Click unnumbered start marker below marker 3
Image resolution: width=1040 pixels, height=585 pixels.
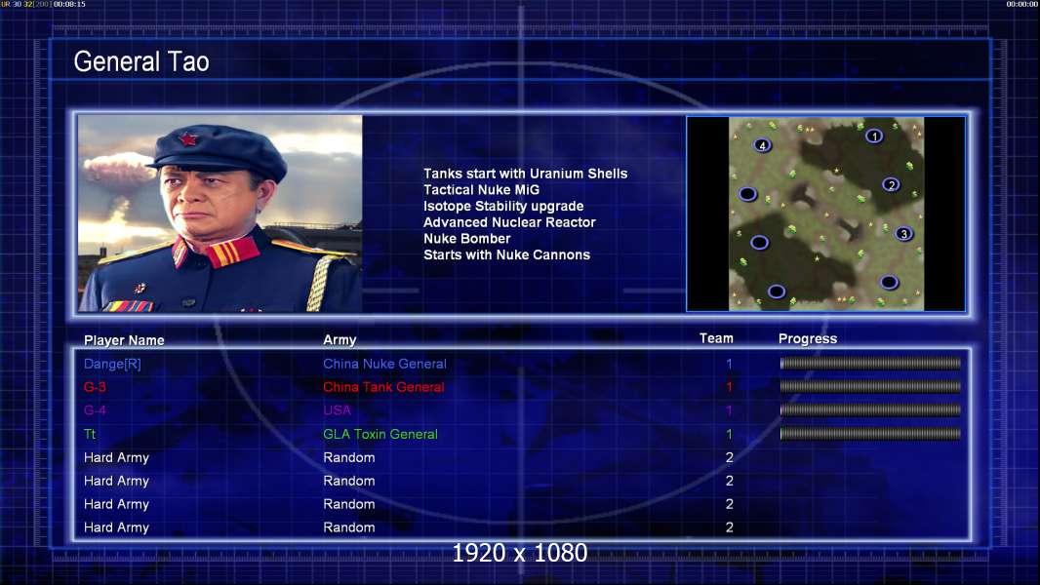[889, 283]
